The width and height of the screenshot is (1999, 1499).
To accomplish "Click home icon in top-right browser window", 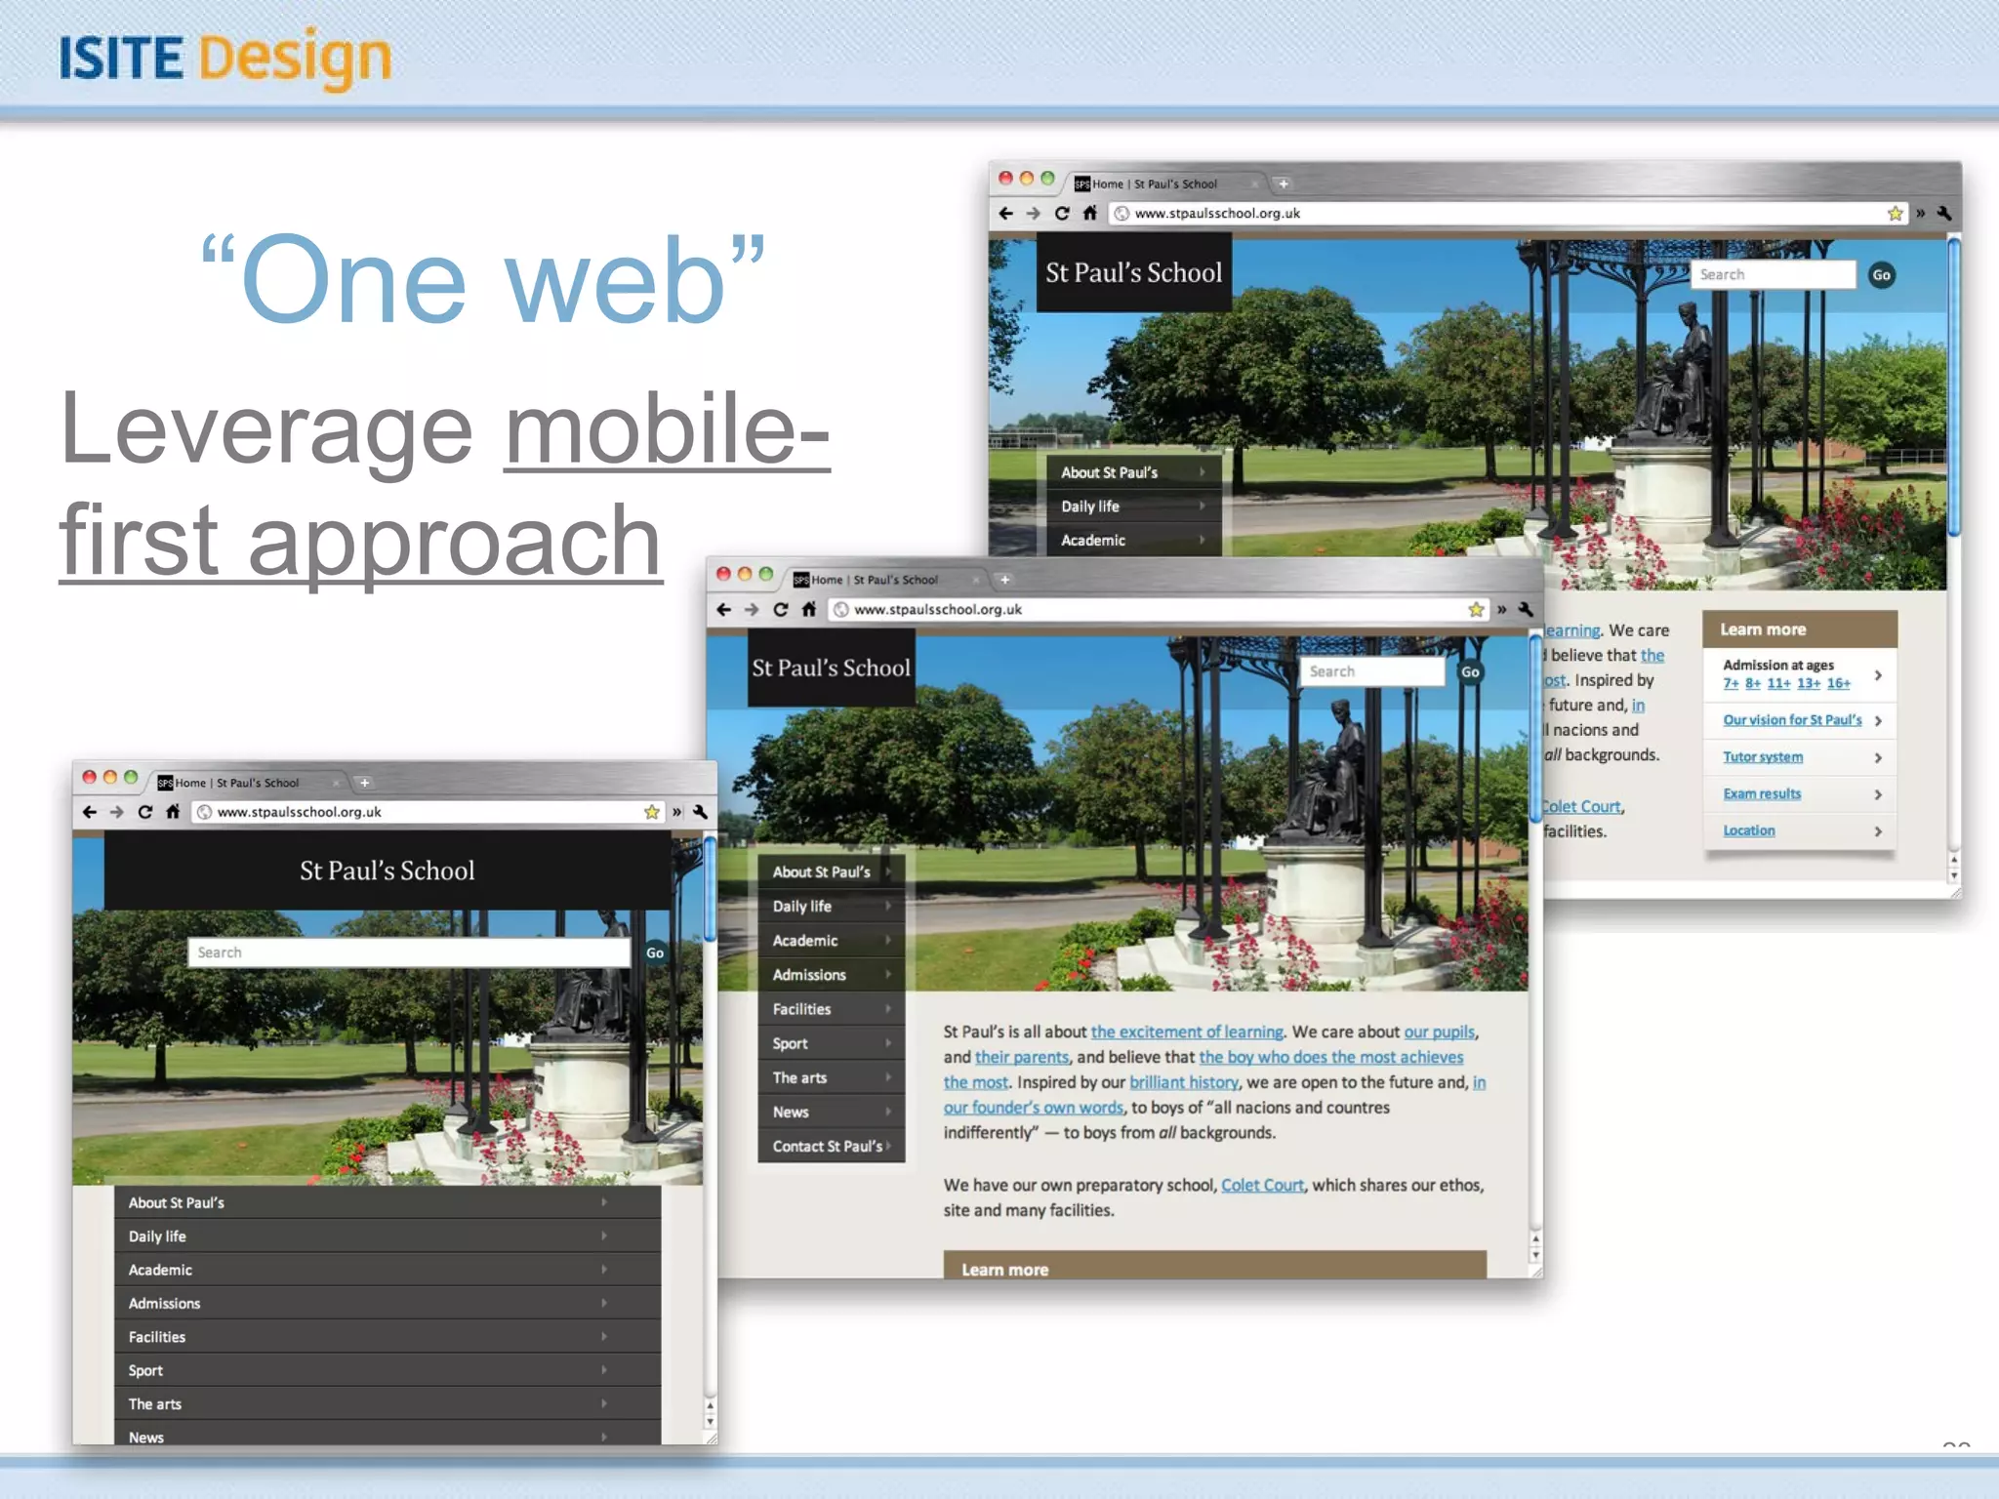I will click(x=1089, y=213).
